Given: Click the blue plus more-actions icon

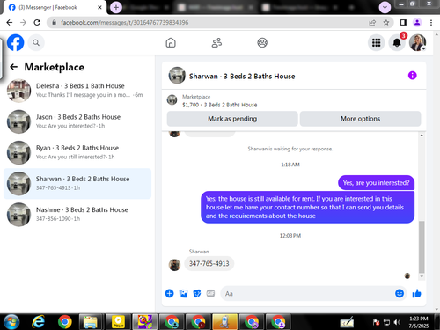Looking at the screenshot, I should click(169, 293).
